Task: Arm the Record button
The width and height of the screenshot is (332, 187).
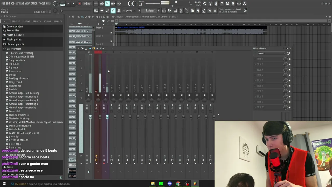Action: (79, 4)
